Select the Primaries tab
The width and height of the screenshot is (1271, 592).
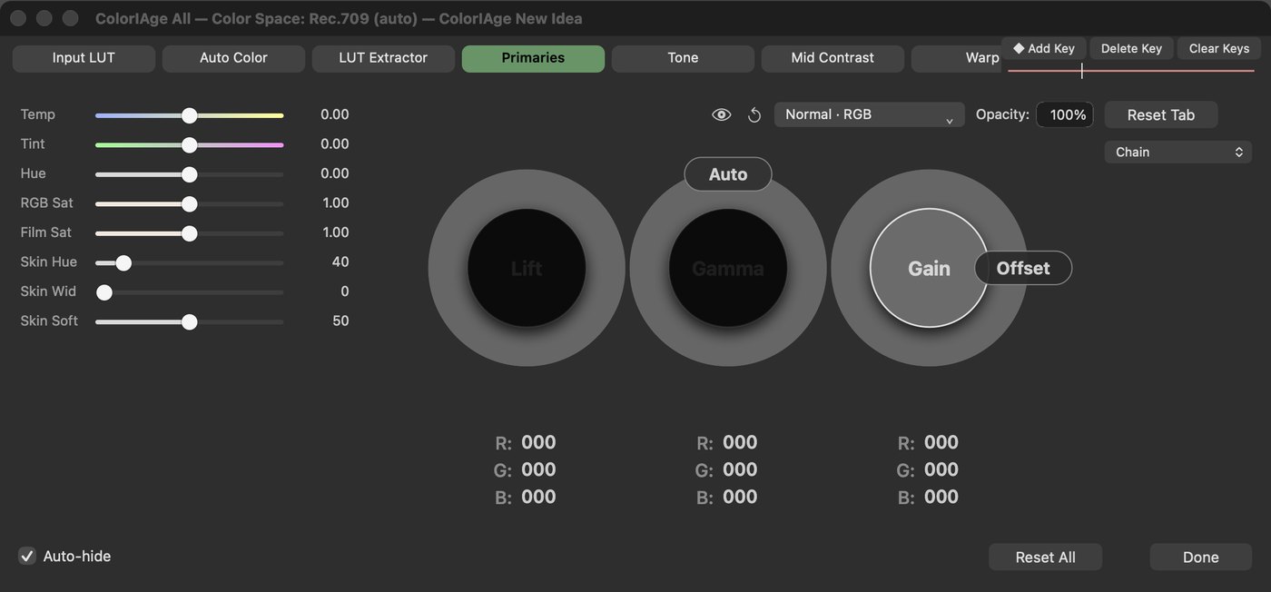(533, 58)
